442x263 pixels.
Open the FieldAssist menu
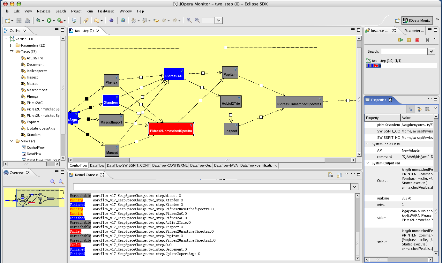coord(106,11)
